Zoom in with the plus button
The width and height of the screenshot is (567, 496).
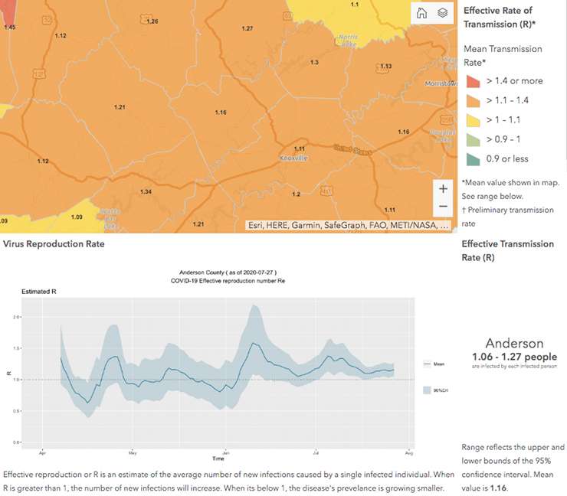pos(443,188)
